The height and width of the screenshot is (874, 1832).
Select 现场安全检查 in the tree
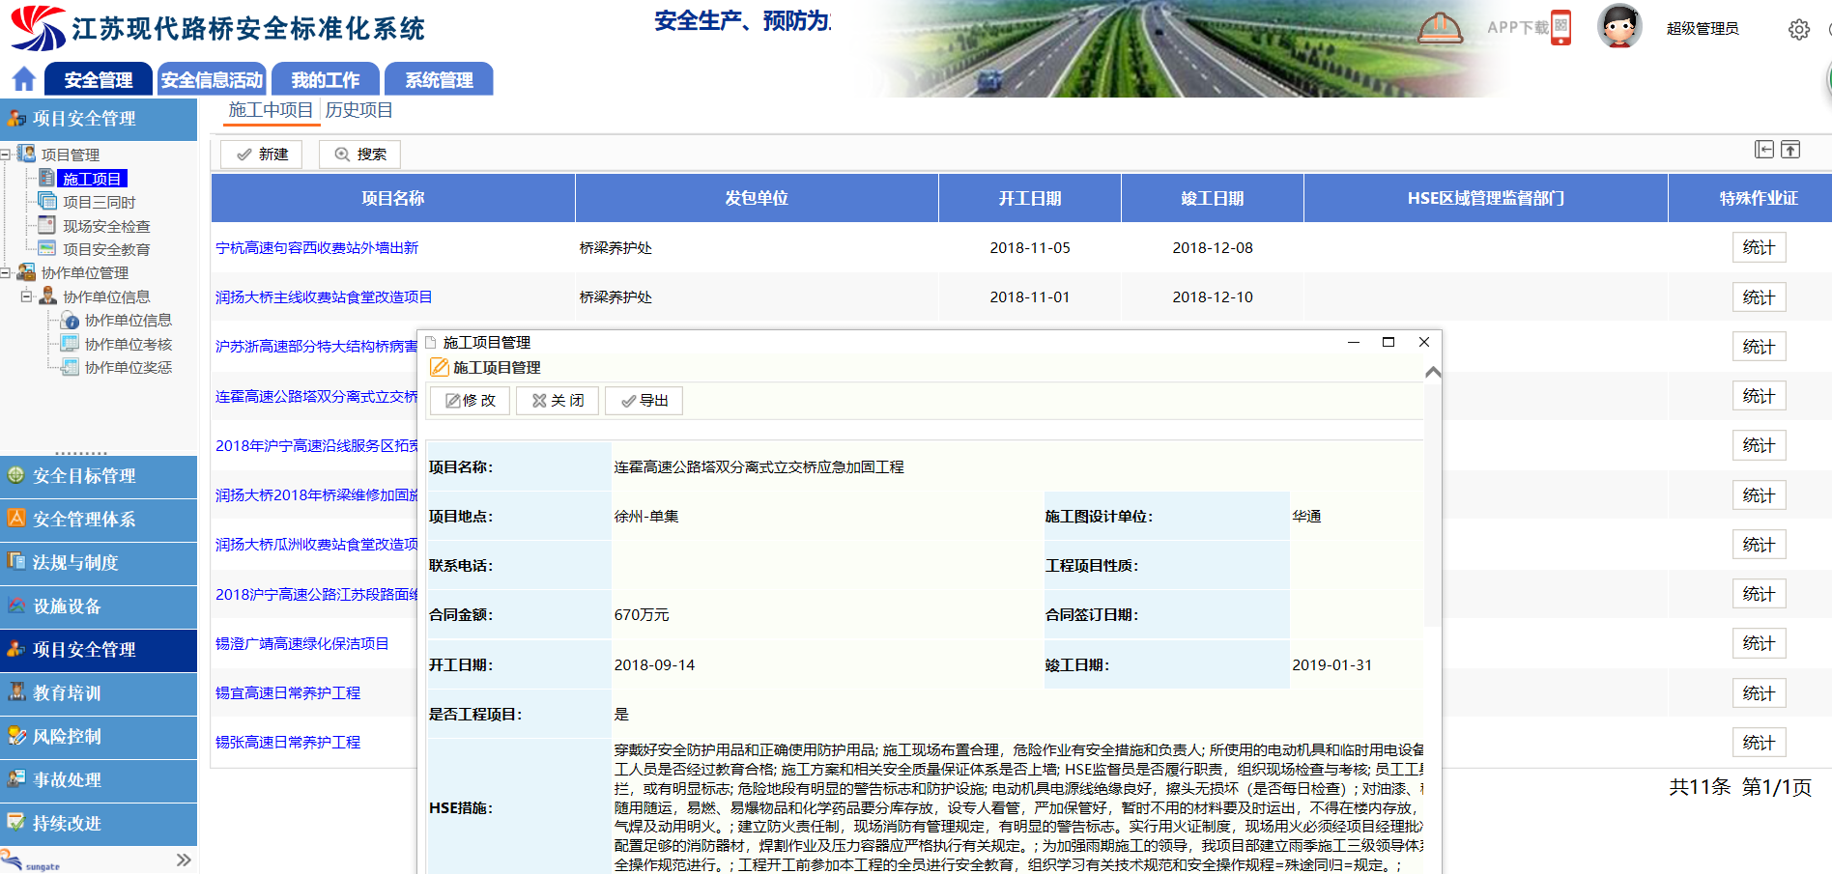pyautogui.click(x=106, y=226)
